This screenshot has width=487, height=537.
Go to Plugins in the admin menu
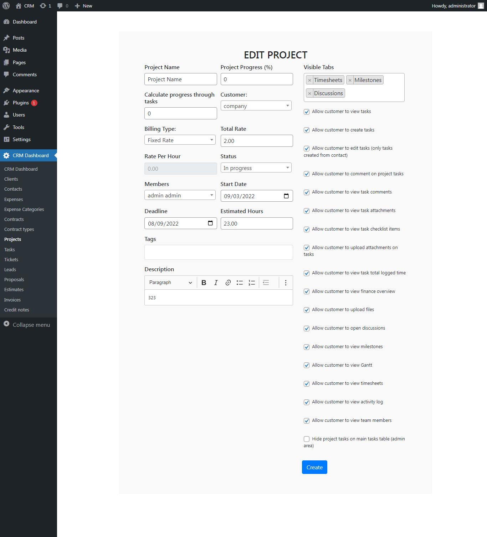click(21, 103)
